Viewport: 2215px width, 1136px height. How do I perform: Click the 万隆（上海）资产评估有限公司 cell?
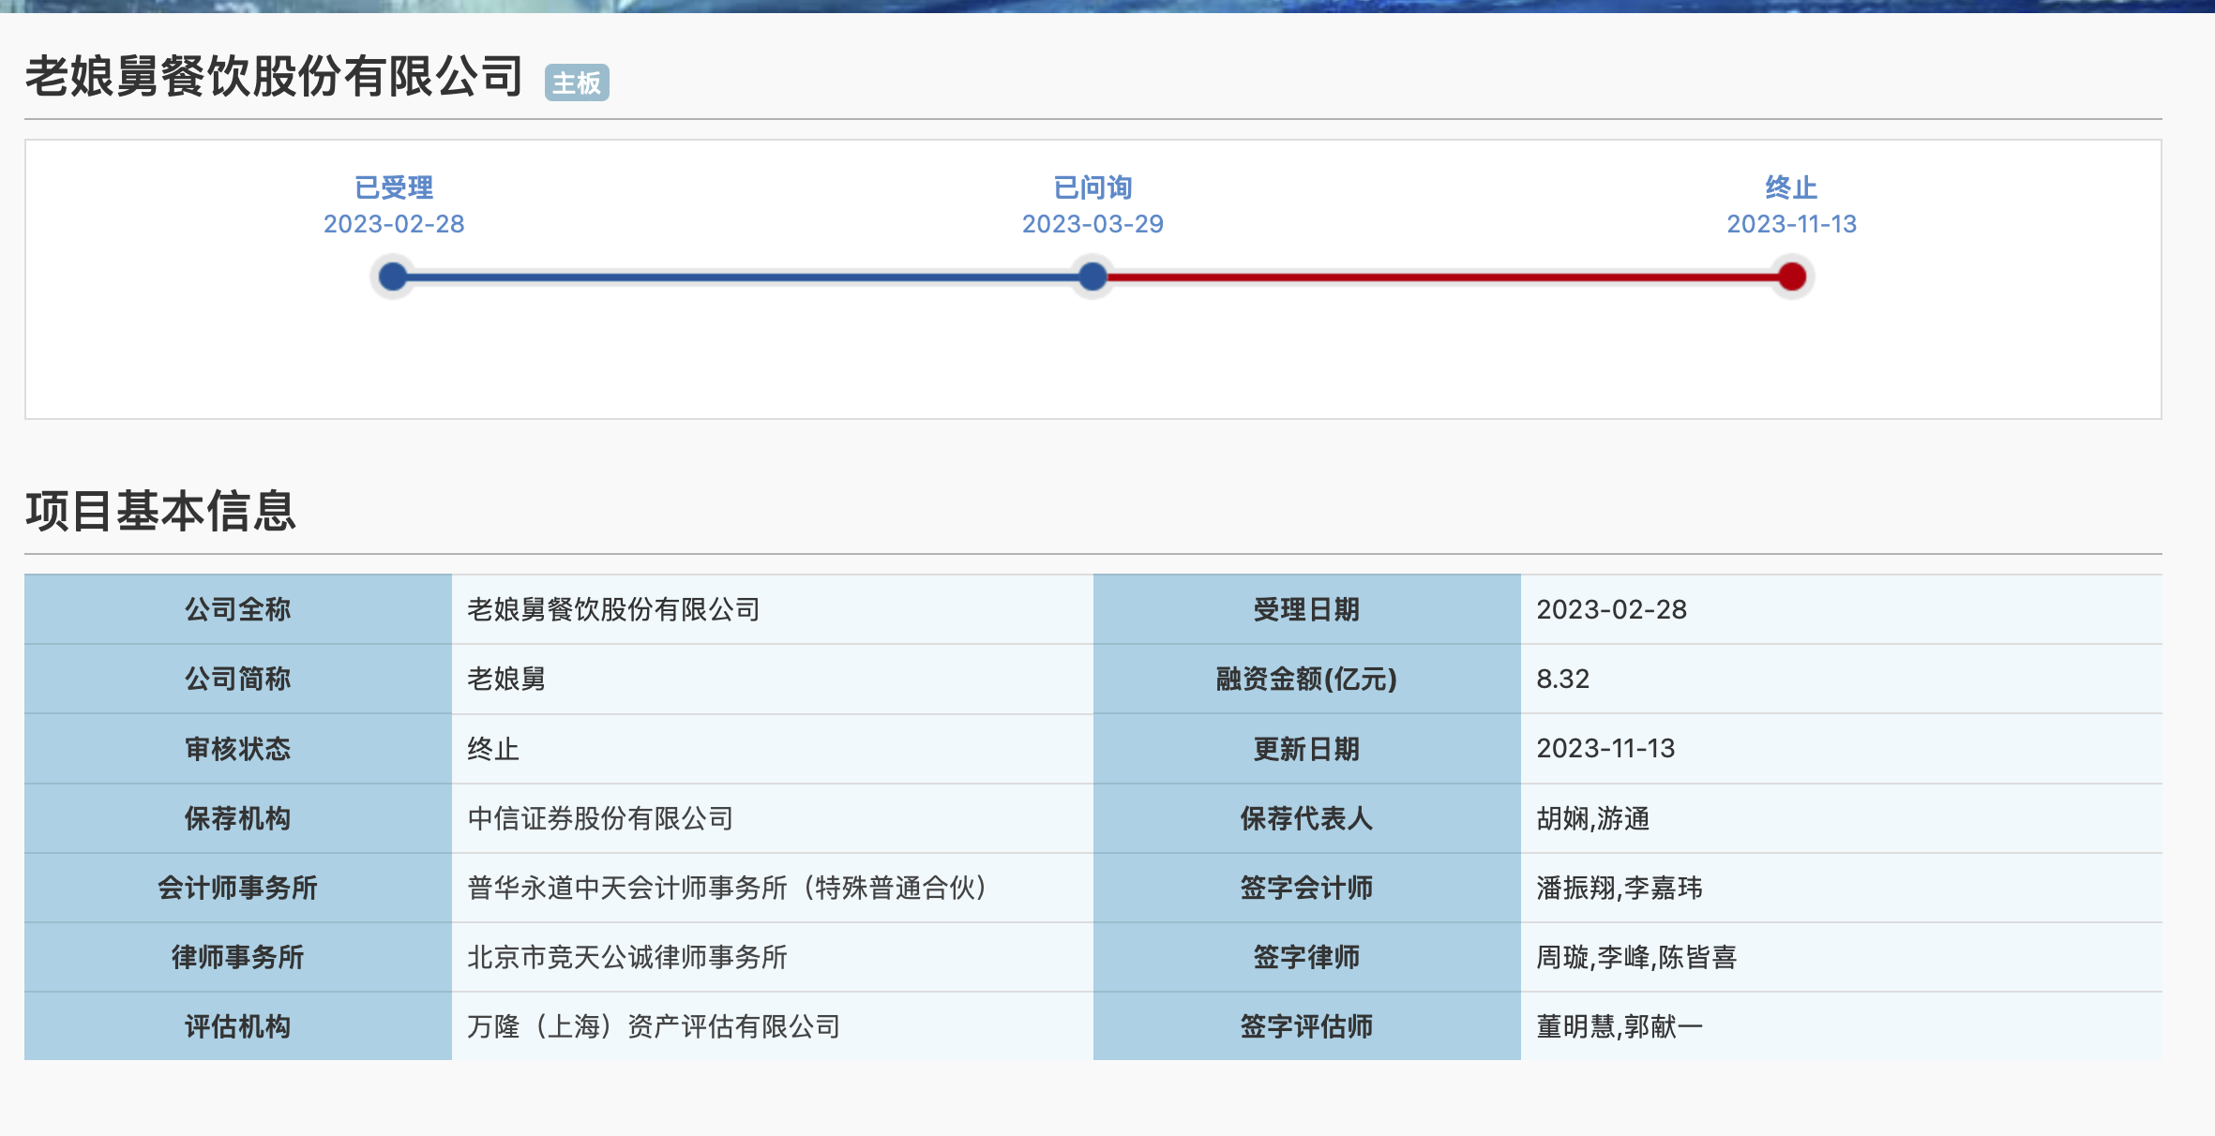tap(653, 1026)
